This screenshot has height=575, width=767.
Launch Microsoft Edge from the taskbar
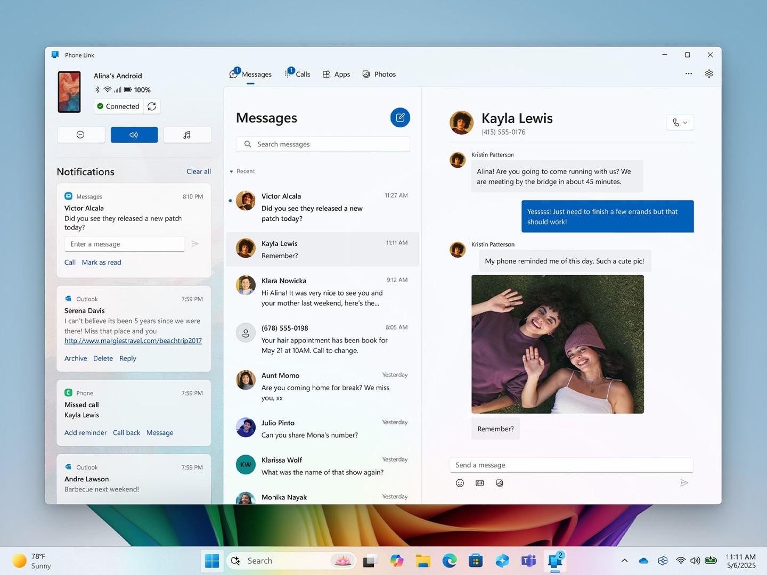click(x=450, y=561)
